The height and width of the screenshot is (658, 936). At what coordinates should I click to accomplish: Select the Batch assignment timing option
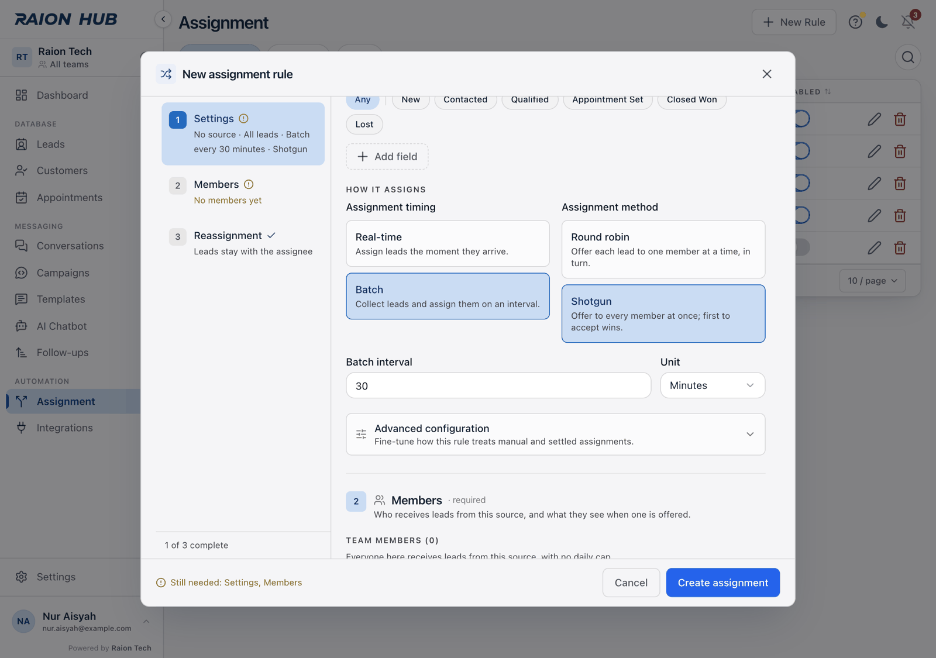click(448, 296)
